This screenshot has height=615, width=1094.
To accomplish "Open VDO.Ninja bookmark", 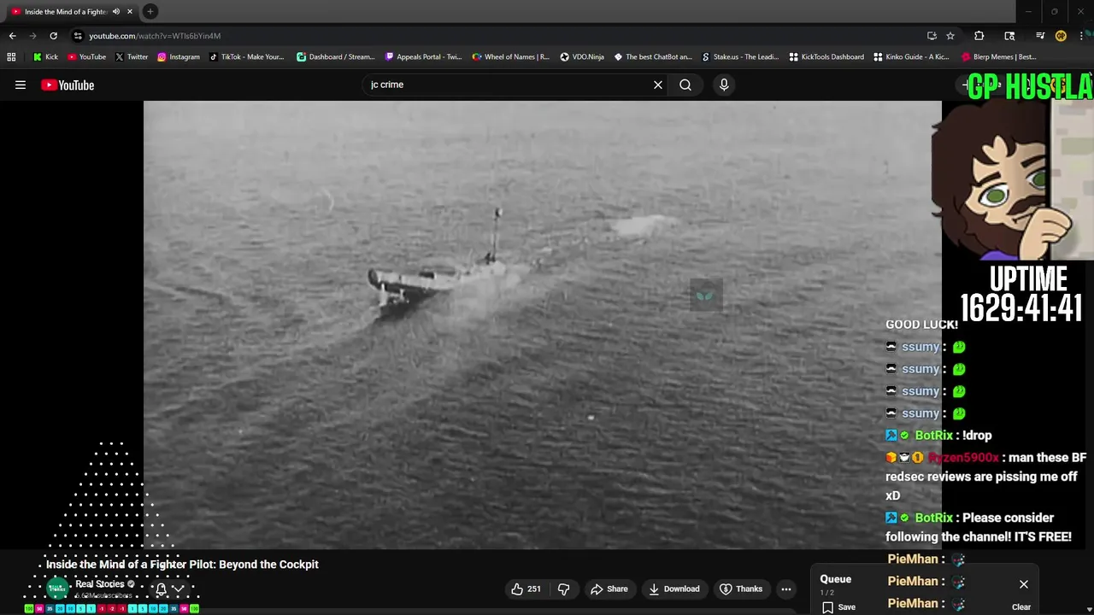I will [582, 57].
